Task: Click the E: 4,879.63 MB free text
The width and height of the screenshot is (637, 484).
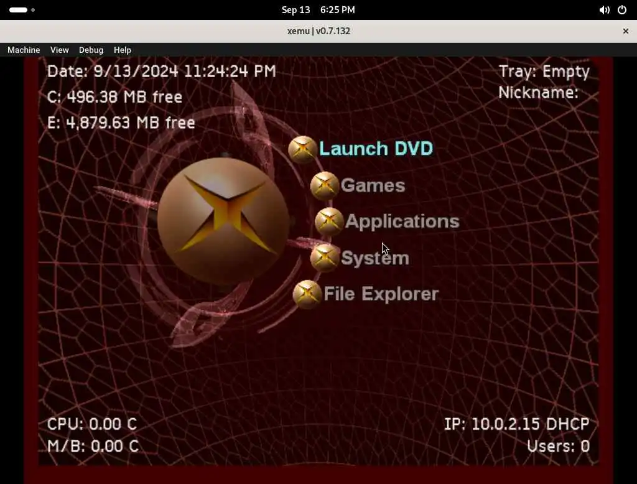Action: 121,123
